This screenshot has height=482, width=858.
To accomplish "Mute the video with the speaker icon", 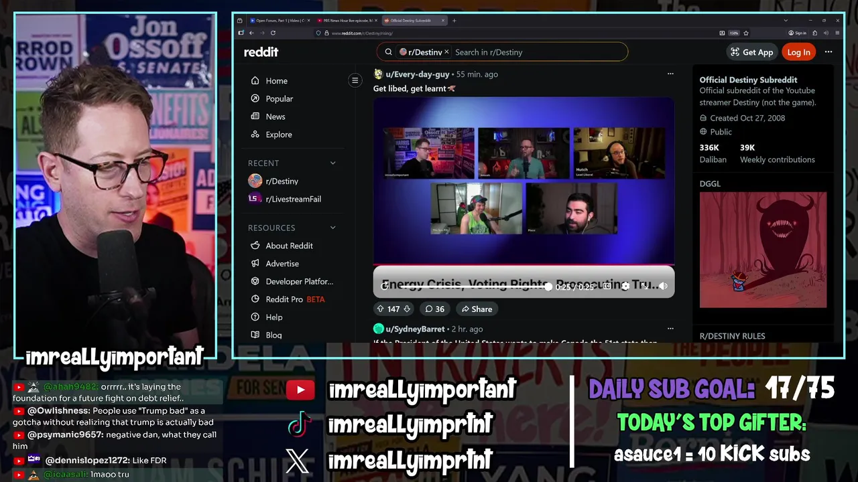I will 663,286.
